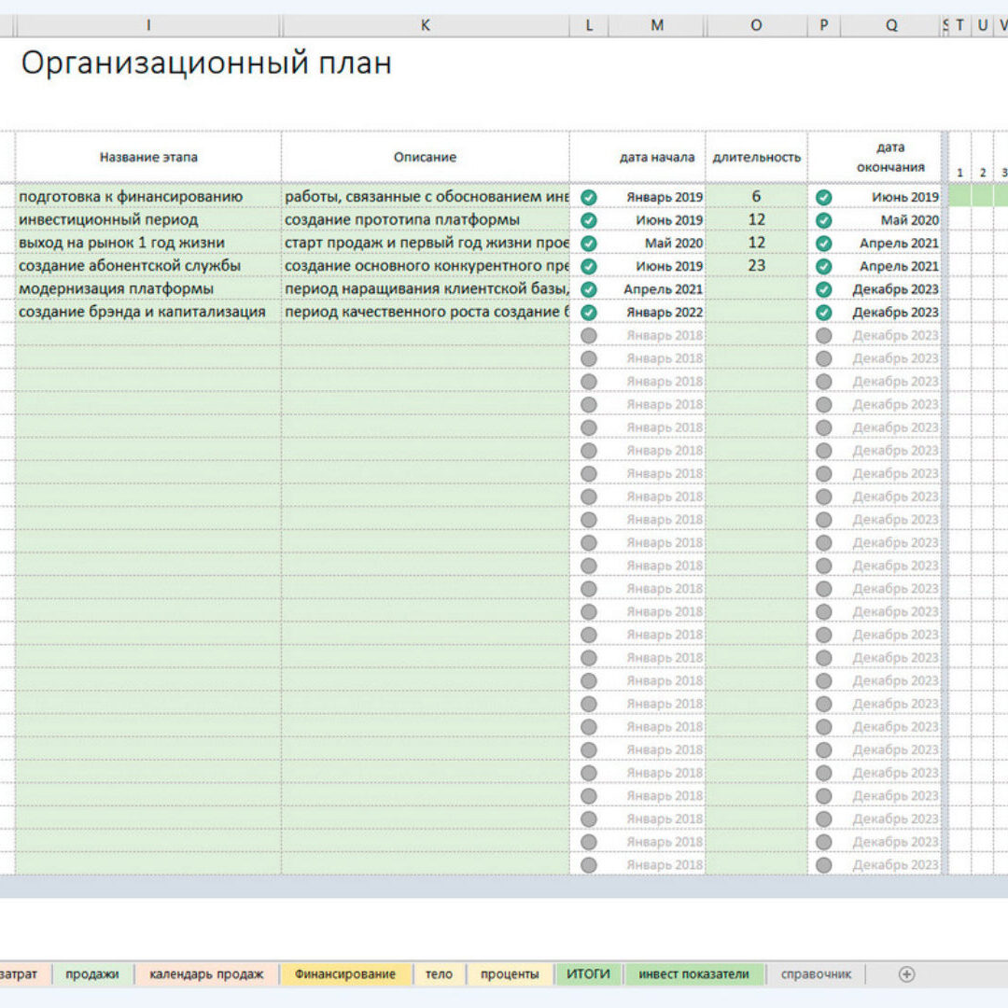Screen dimensions: 1008x1008
Task: Click green check icon beside Апрель 2021 start date
Action: point(589,289)
